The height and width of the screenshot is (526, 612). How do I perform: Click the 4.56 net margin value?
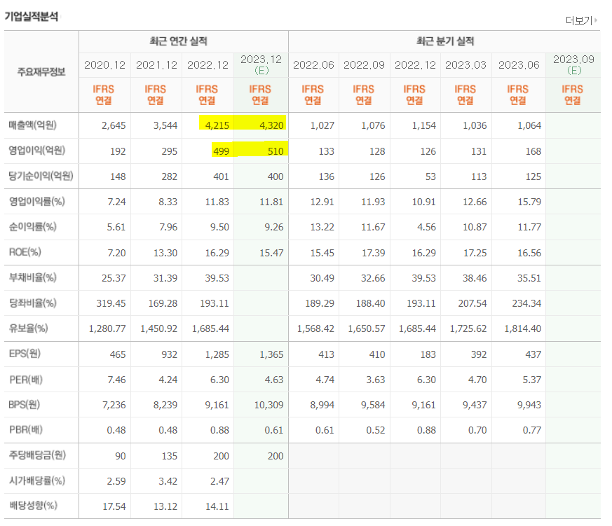click(426, 227)
